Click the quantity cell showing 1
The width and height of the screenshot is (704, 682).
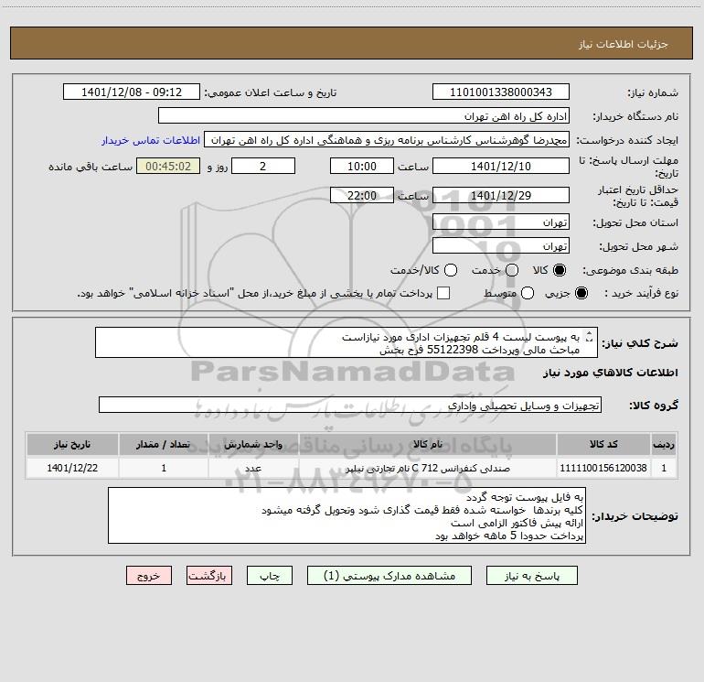pos(164,468)
